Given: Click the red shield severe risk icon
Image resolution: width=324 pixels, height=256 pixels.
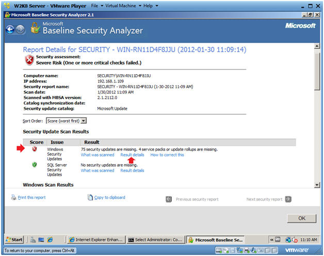Looking at the screenshot, I should coord(29,60).
